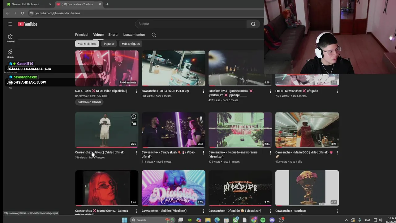This screenshot has height=223, width=396.
Task: Open Discord from the taskbar
Action: pos(272,220)
